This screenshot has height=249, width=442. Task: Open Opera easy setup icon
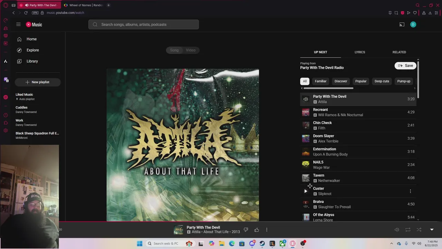(436, 13)
